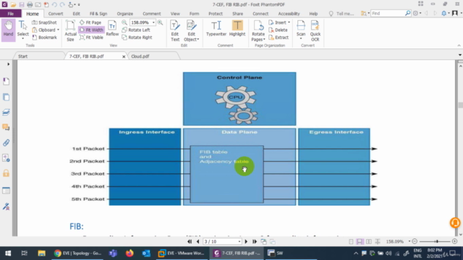Open Firefox from the taskbar
The image size is (463, 260).
[129, 253]
